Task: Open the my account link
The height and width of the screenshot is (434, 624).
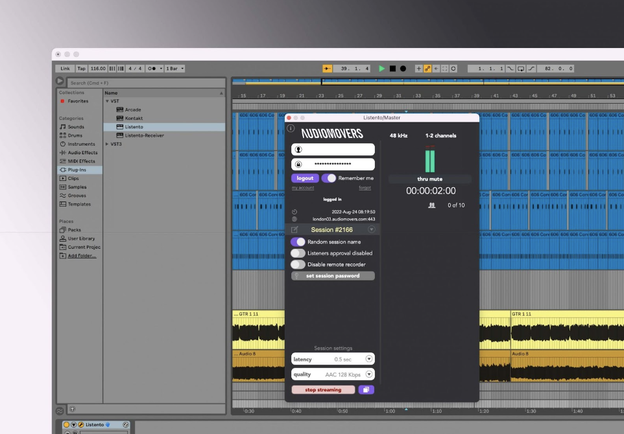Action: pos(303,188)
